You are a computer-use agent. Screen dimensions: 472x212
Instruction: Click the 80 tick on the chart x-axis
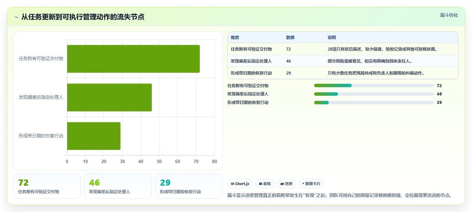pyautogui.click(x=214, y=161)
